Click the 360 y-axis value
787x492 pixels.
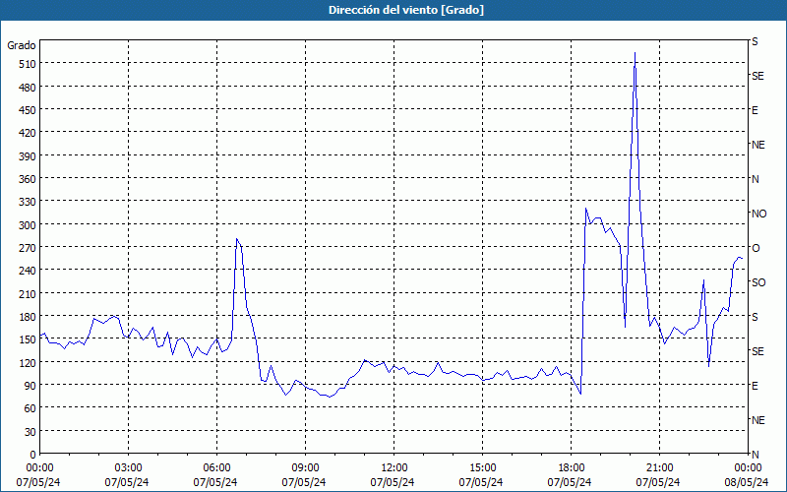pyautogui.click(x=28, y=179)
